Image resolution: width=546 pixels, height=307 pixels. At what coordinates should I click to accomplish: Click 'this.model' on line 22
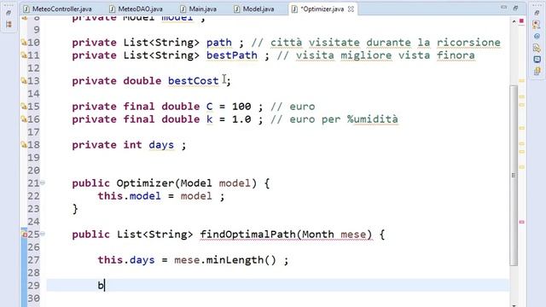[129, 196]
